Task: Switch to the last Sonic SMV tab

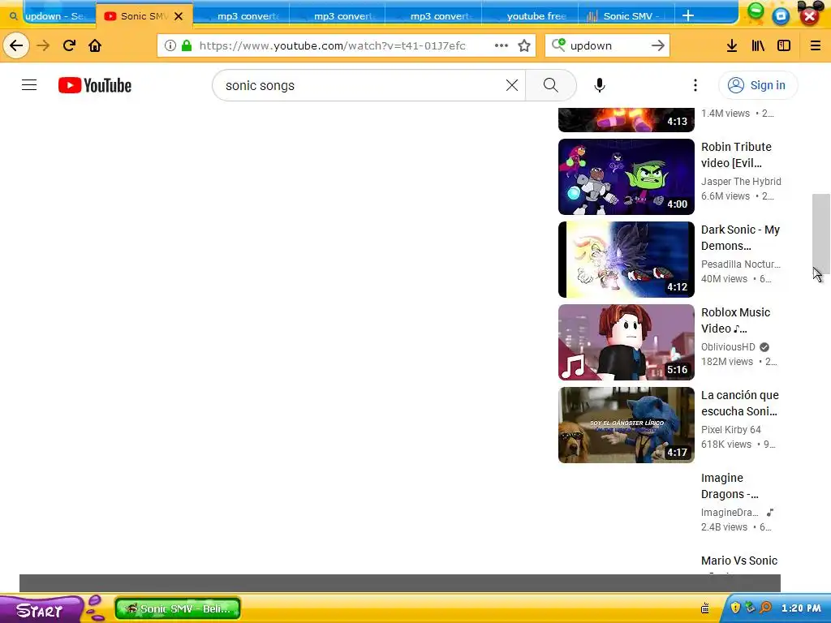Action: [x=626, y=16]
